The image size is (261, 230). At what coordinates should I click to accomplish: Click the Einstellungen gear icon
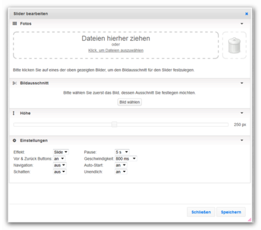click(x=14, y=140)
